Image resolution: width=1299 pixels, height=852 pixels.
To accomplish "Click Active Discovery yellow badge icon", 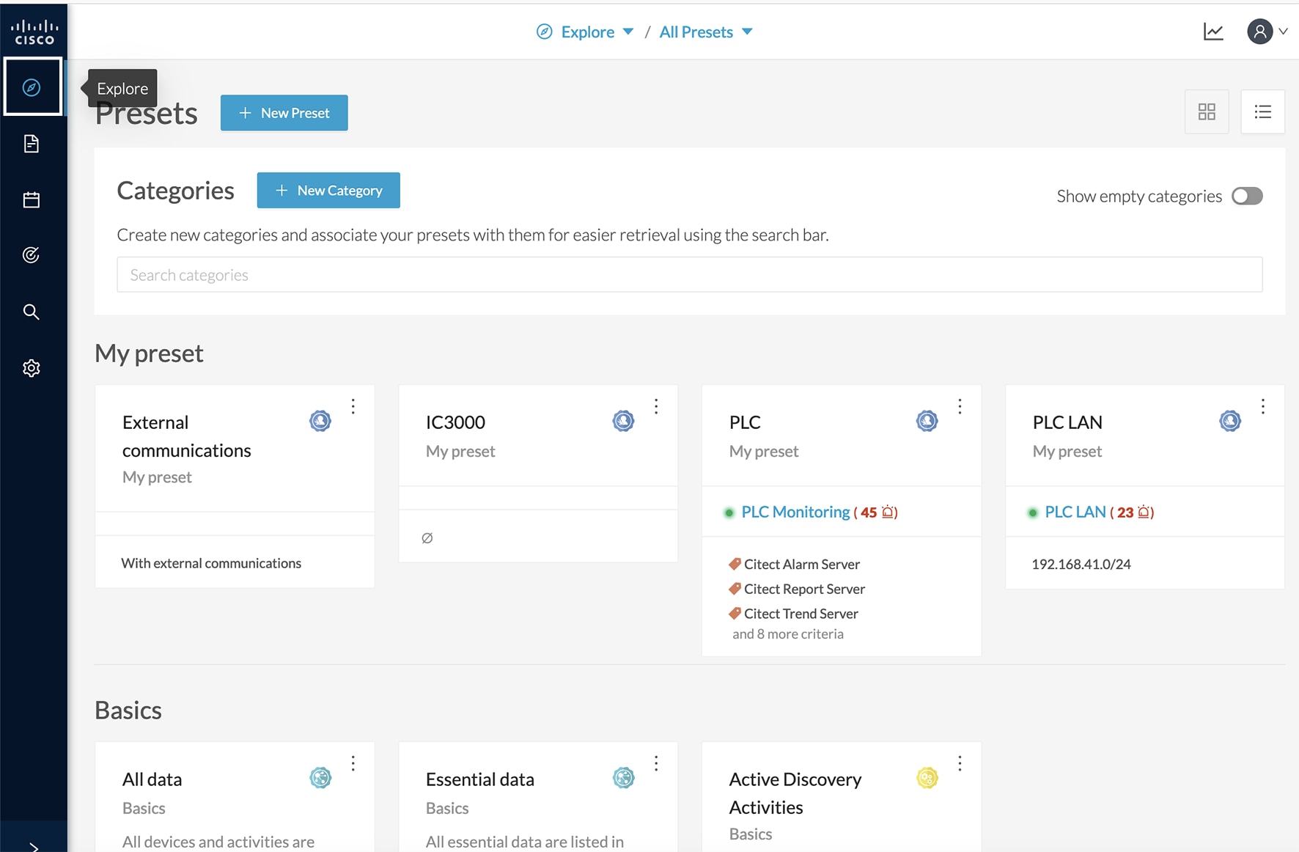I will [927, 778].
